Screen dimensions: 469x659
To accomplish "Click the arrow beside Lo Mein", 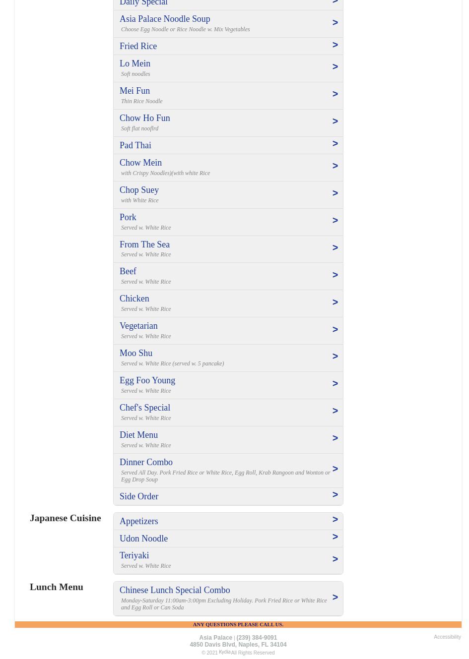I will tap(335, 67).
